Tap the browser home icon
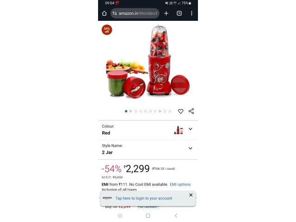 pos(104,13)
